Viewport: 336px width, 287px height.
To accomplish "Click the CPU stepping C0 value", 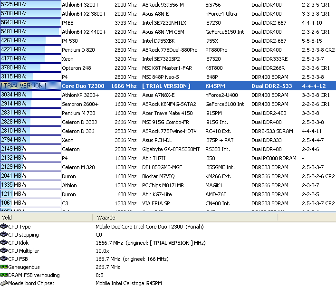I will click(99, 235).
